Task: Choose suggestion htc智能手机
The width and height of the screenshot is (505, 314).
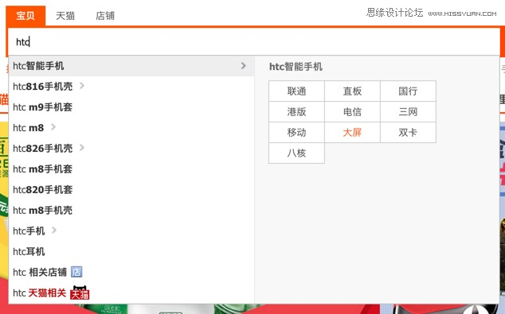Action: [x=131, y=66]
